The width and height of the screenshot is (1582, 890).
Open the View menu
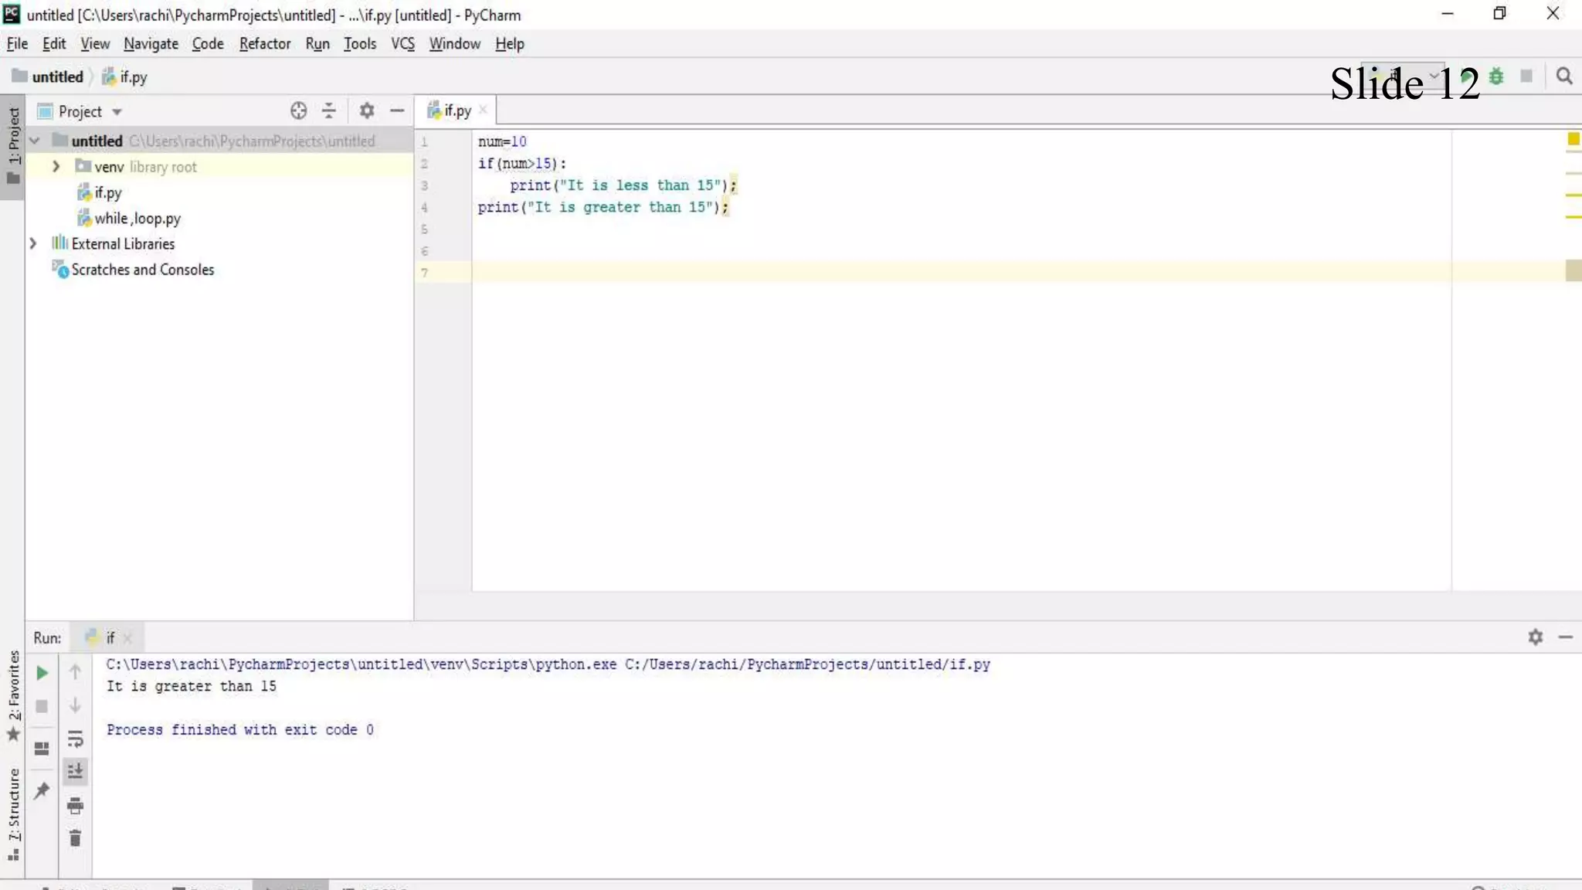click(95, 44)
